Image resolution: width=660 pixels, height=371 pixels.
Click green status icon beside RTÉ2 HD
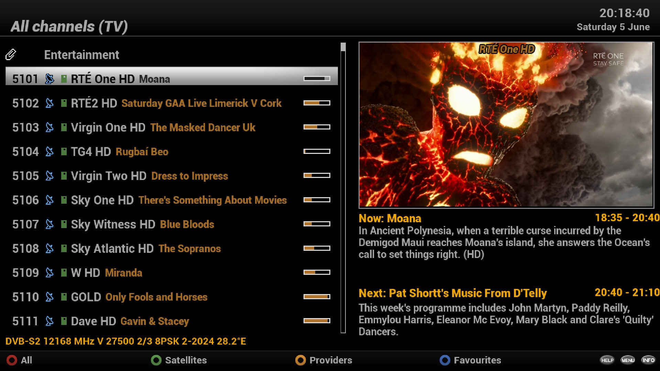click(x=64, y=103)
